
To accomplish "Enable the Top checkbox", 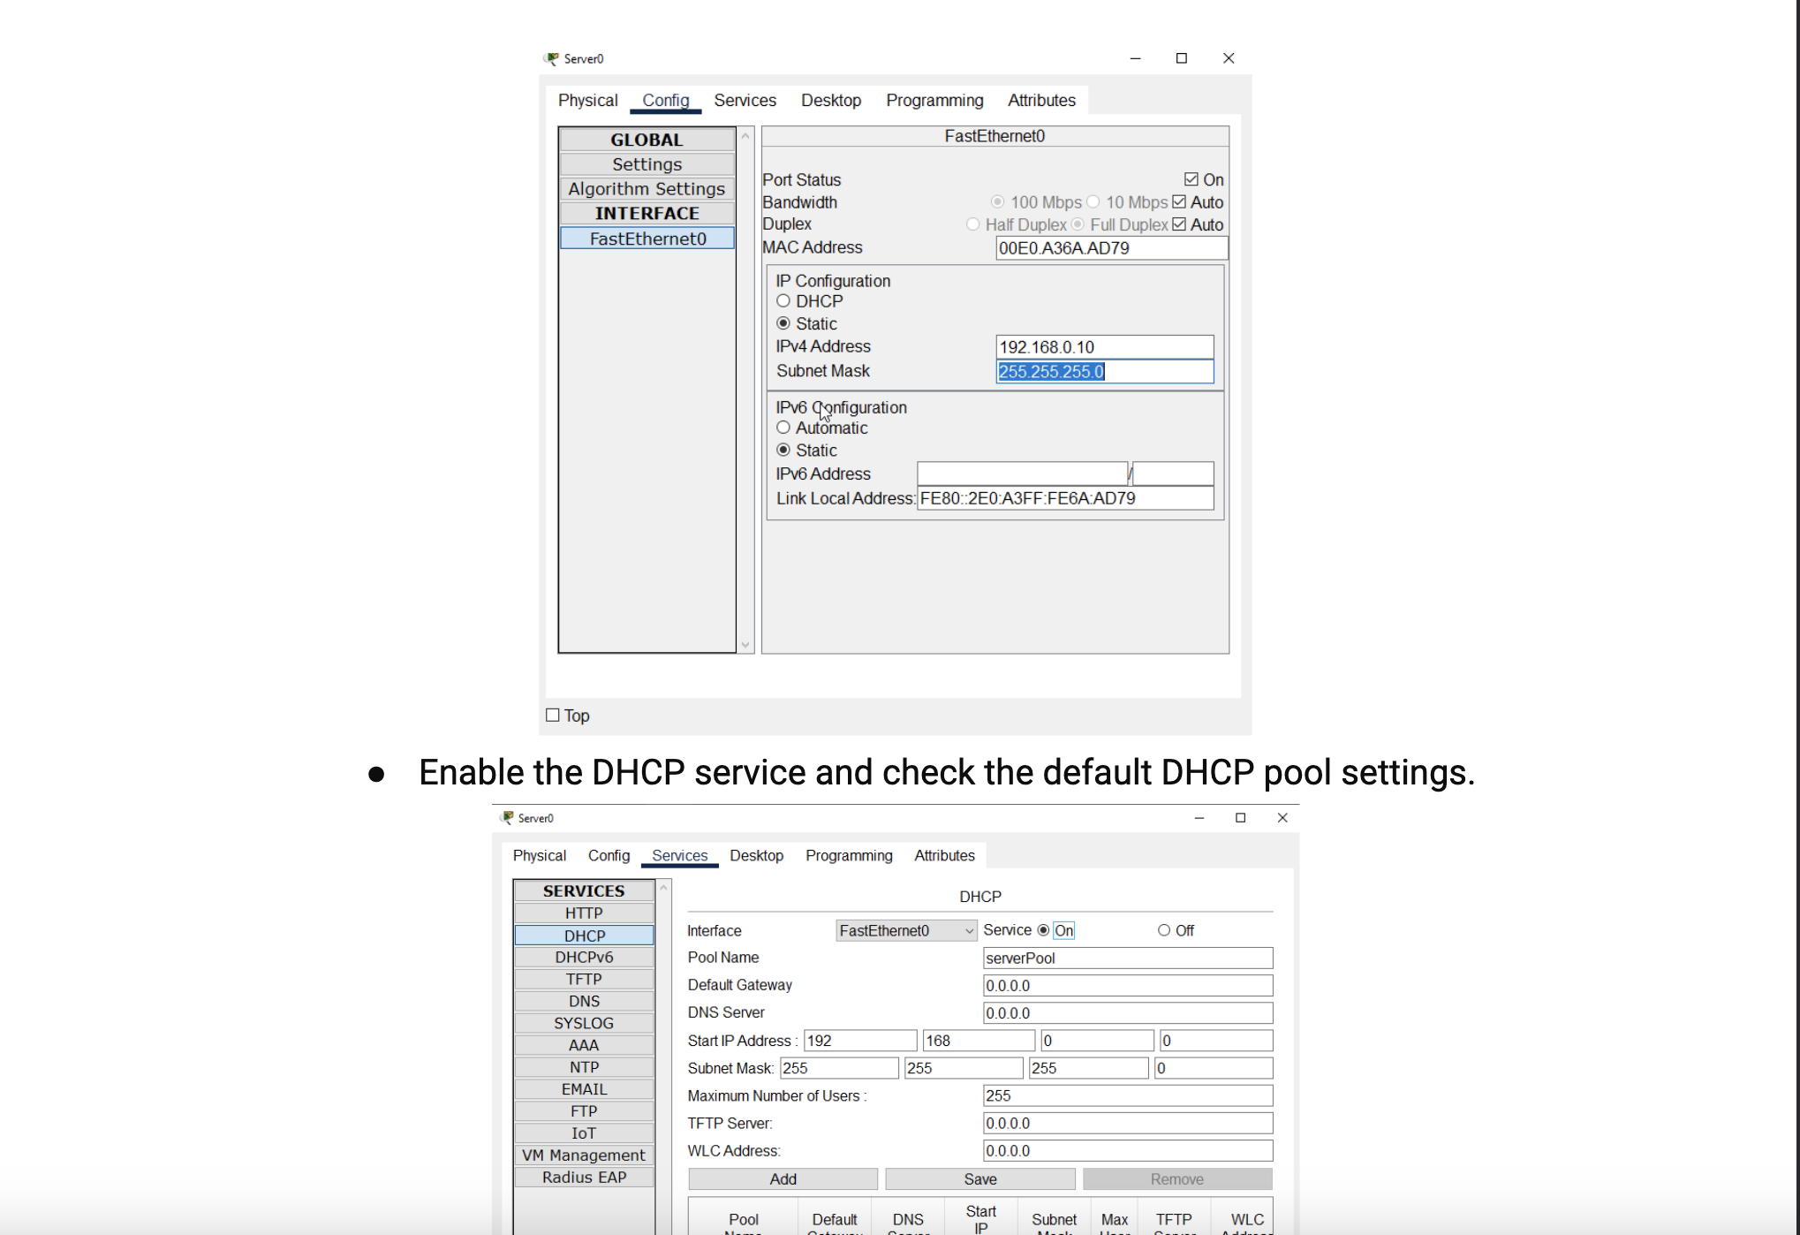I will [553, 716].
